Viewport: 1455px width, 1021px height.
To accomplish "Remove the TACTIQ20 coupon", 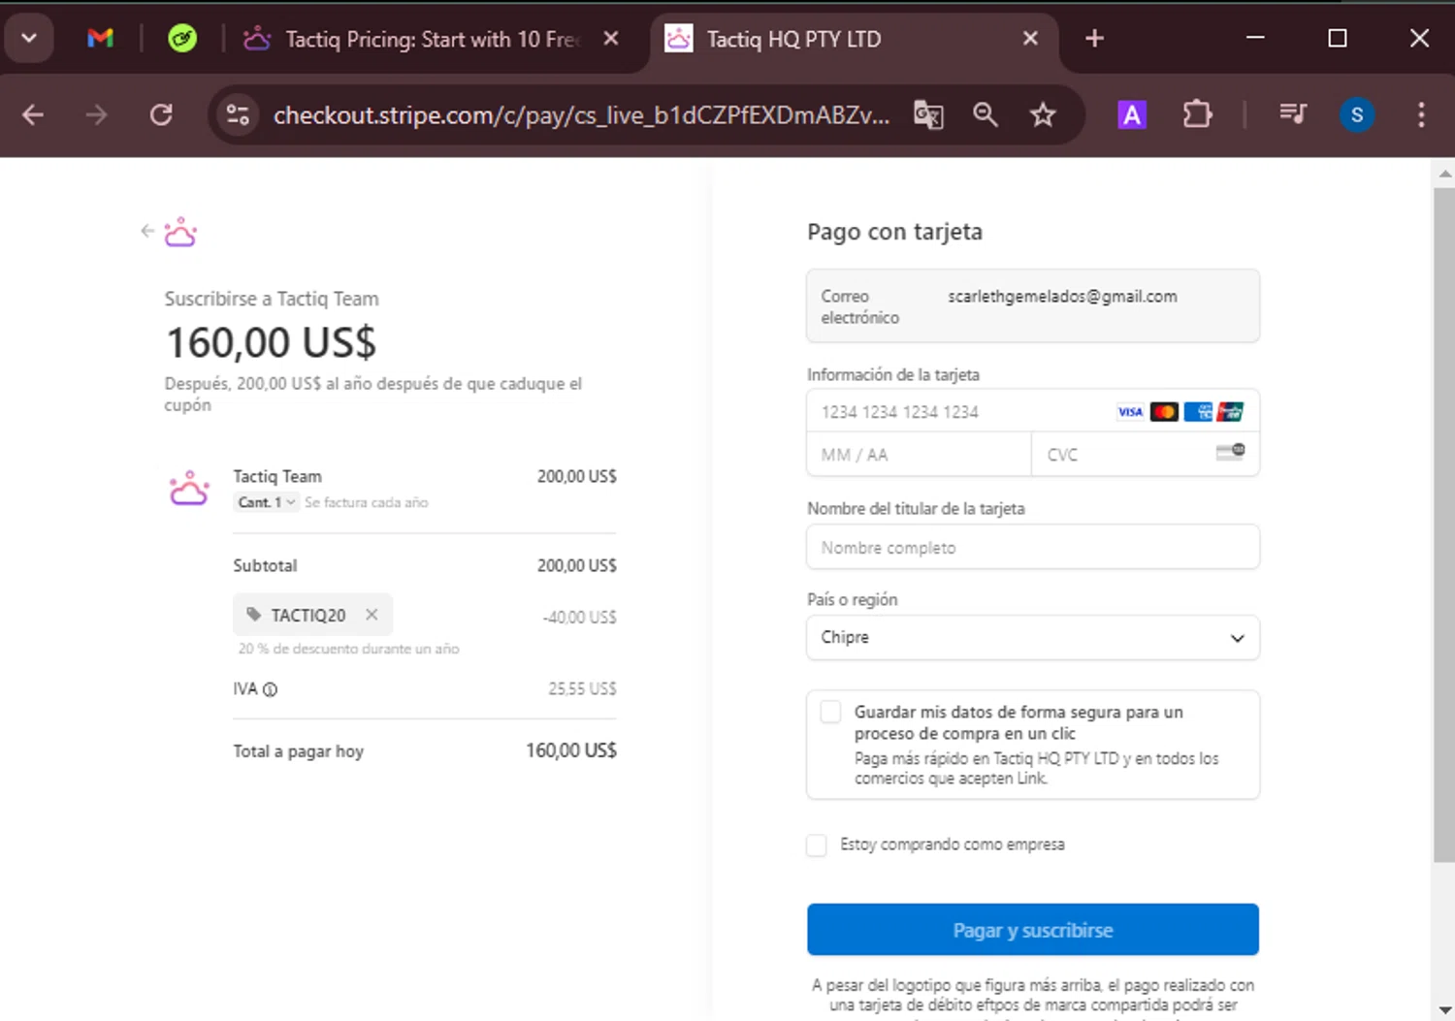I will (372, 615).
